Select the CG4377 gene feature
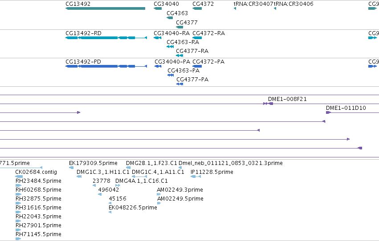 [179, 27]
